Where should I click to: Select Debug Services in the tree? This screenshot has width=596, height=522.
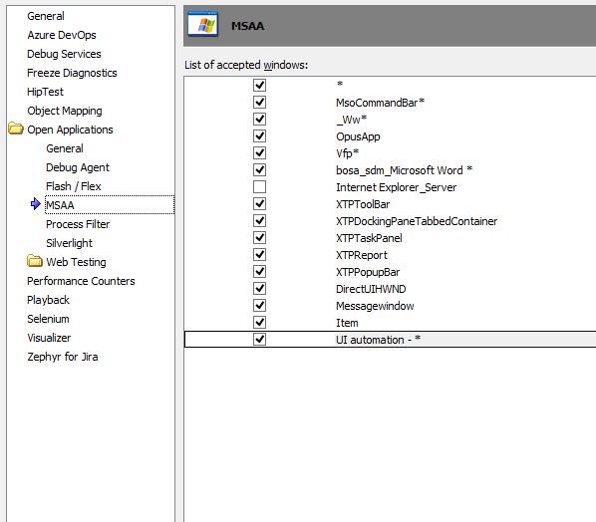point(64,54)
